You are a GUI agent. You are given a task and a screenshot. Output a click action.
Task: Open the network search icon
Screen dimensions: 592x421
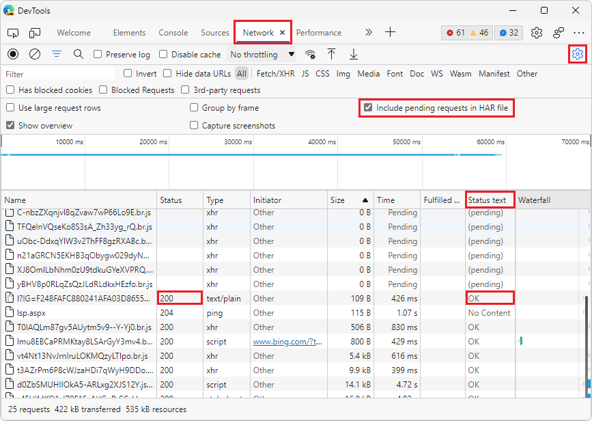[78, 55]
